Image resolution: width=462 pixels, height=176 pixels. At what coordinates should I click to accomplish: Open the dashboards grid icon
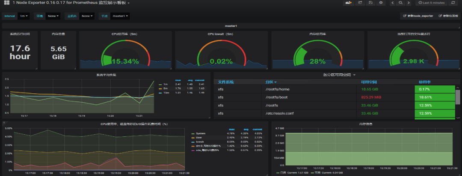pyautogui.click(x=6, y=3)
